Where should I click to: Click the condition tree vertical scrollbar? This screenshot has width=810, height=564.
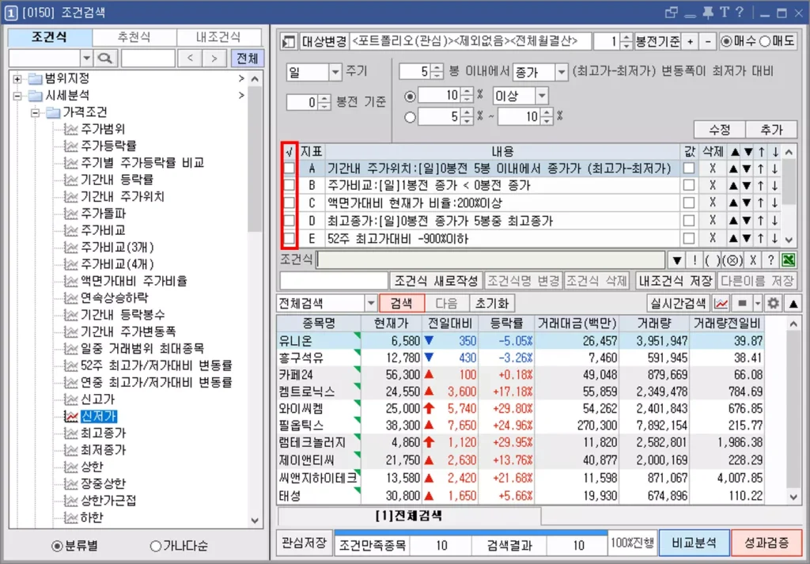coord(255,298)
